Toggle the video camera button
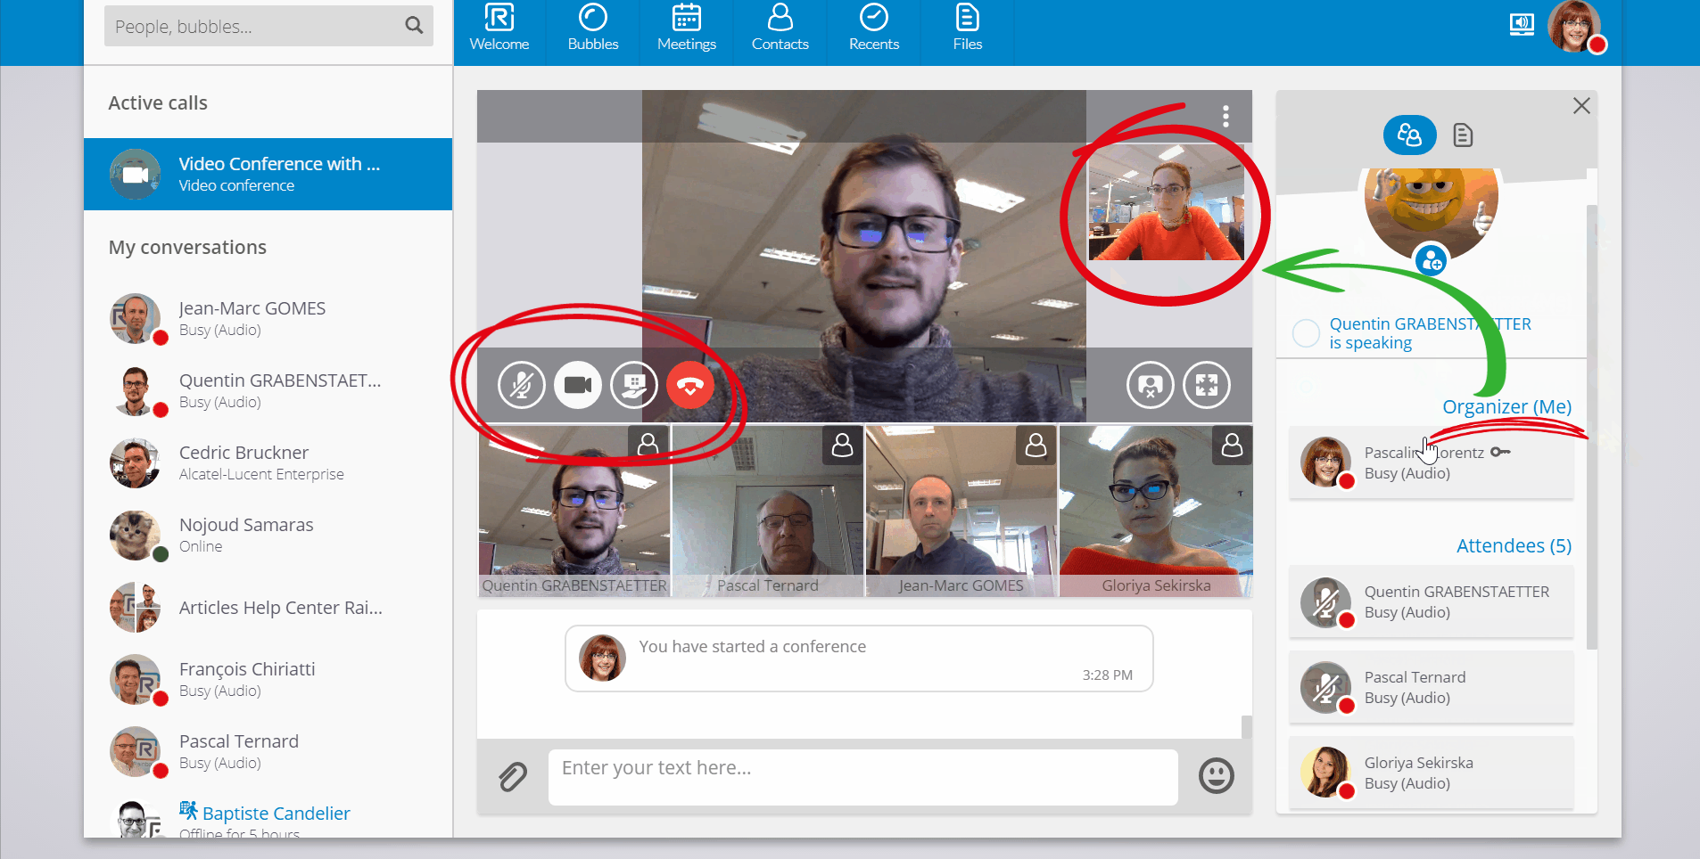The width and height of the screenshot is (1700, 859). click(x=578, y=385)
